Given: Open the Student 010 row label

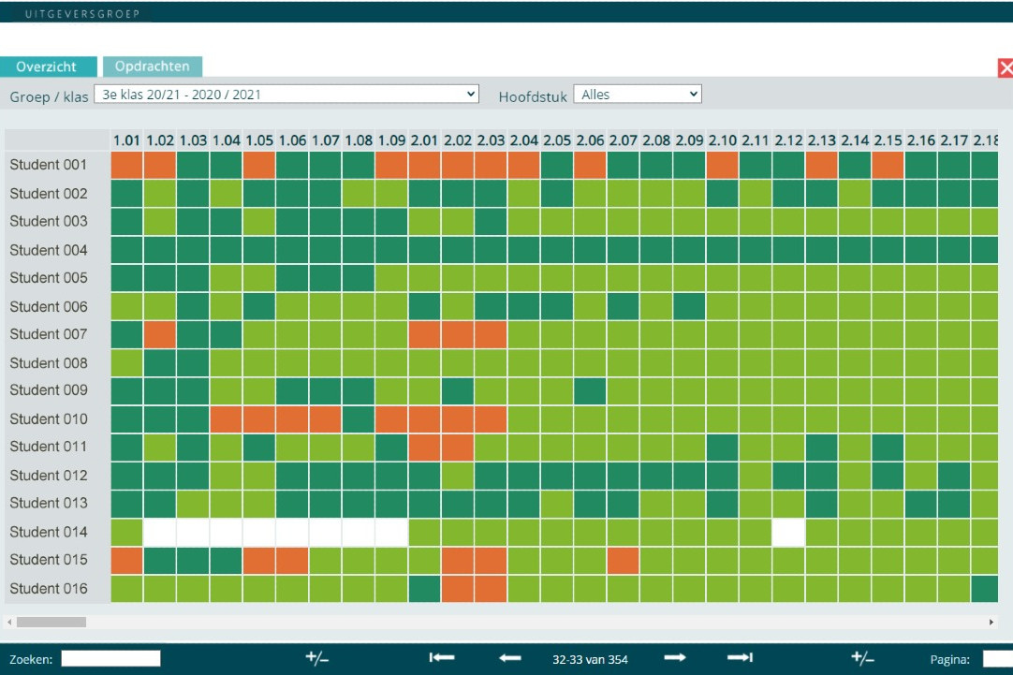Looking at the screenshot, I should (x=49, y=418).
